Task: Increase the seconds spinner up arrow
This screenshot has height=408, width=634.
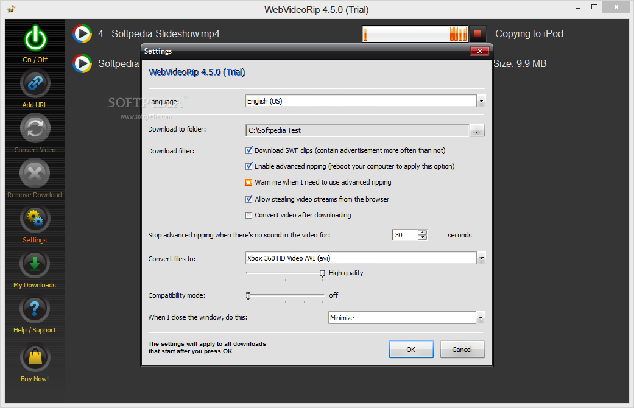Action: pyautogui.click(x=423, y=233)
